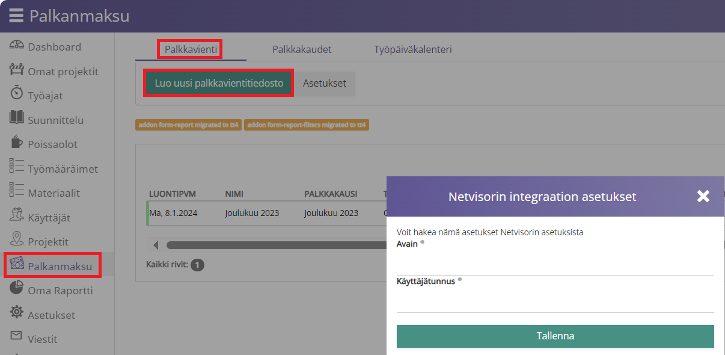This screenshot has height=355, width=725.
Task: Focus the Käyttäjätunnus input field
Action: [555, 300]
